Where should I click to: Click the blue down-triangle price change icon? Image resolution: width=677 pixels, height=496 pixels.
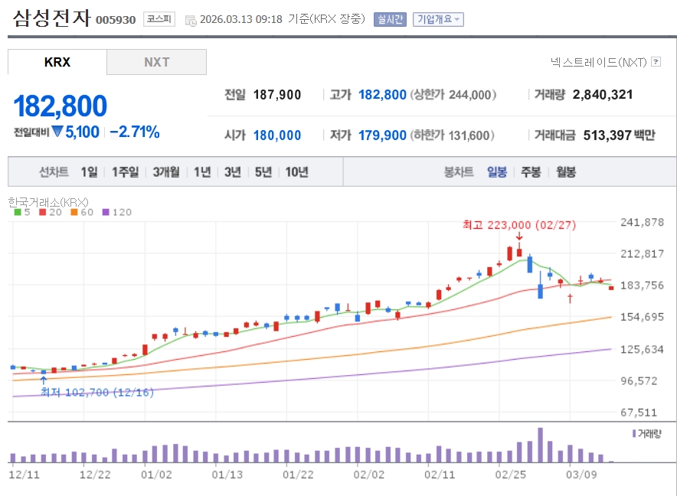pyautogui.click(x=57, y=132)
